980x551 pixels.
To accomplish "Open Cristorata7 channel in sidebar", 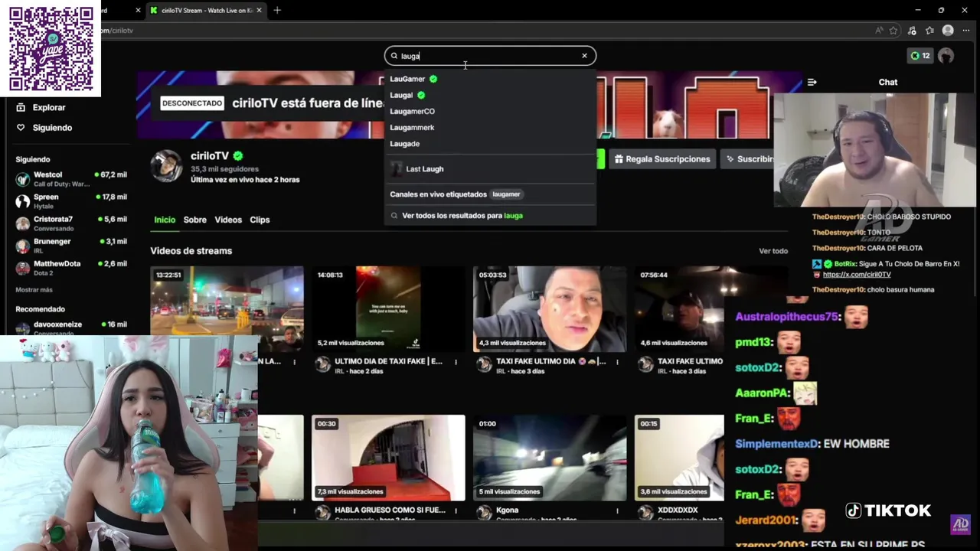I will click(x=70, y=223).
